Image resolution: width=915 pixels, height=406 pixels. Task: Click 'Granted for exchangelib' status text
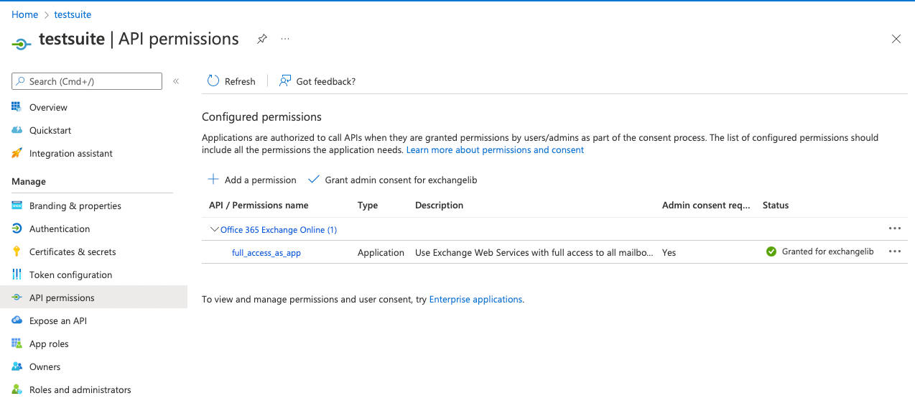[x=827, y=252]
